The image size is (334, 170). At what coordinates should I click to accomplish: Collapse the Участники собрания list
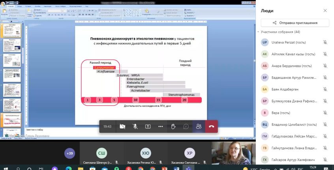tap(258, 32)
